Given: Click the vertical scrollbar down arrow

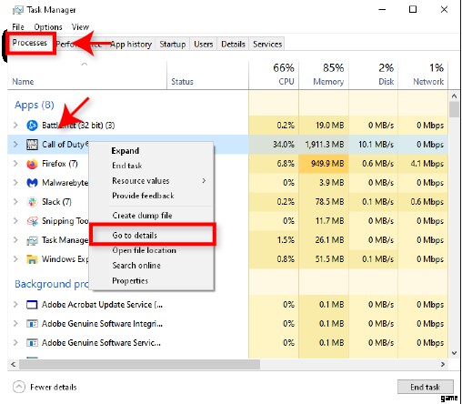Looking at the screenshot, I should coord(454,353).
